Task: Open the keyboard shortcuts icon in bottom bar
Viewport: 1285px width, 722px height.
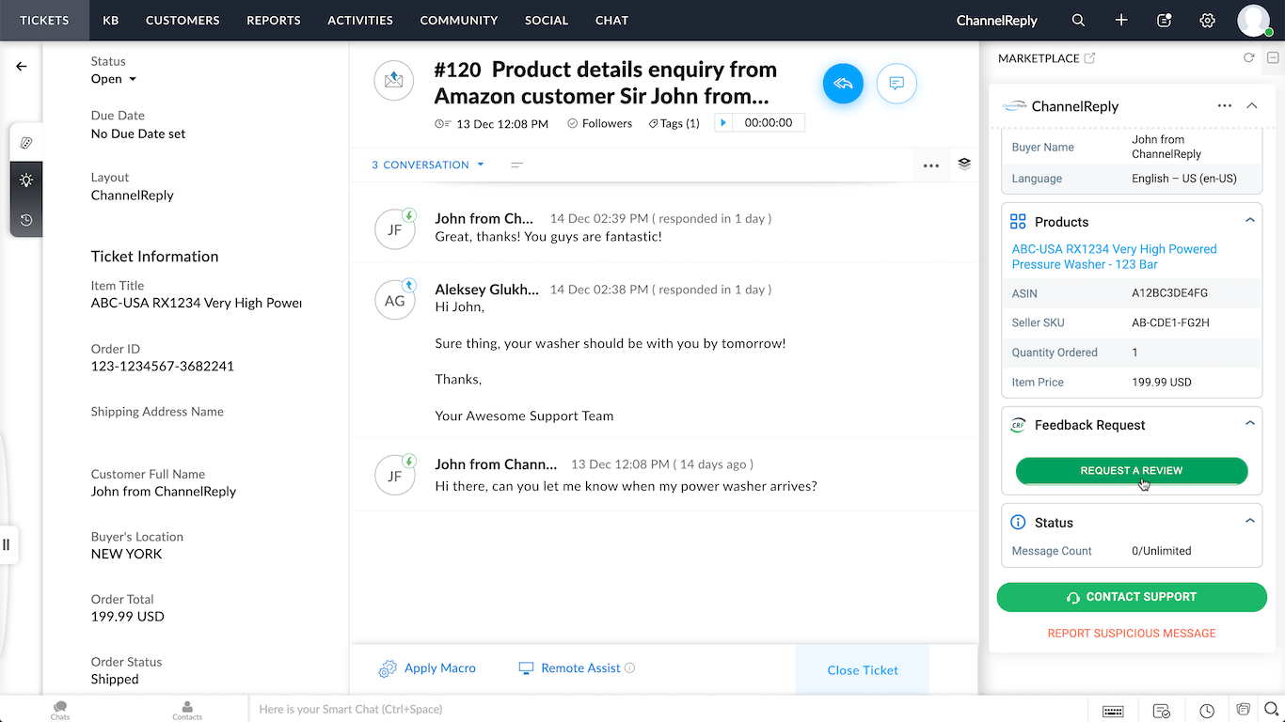Action: pos(1113,710)
